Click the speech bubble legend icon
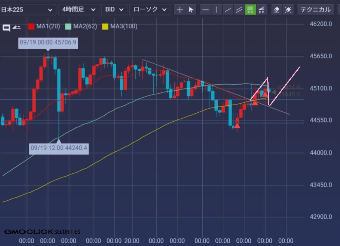This screenshot has width=340, height=246. (6, 27)
